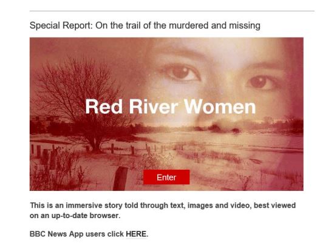
Task: Open the HERE link for app users
Action: click(x=136, y=234)
